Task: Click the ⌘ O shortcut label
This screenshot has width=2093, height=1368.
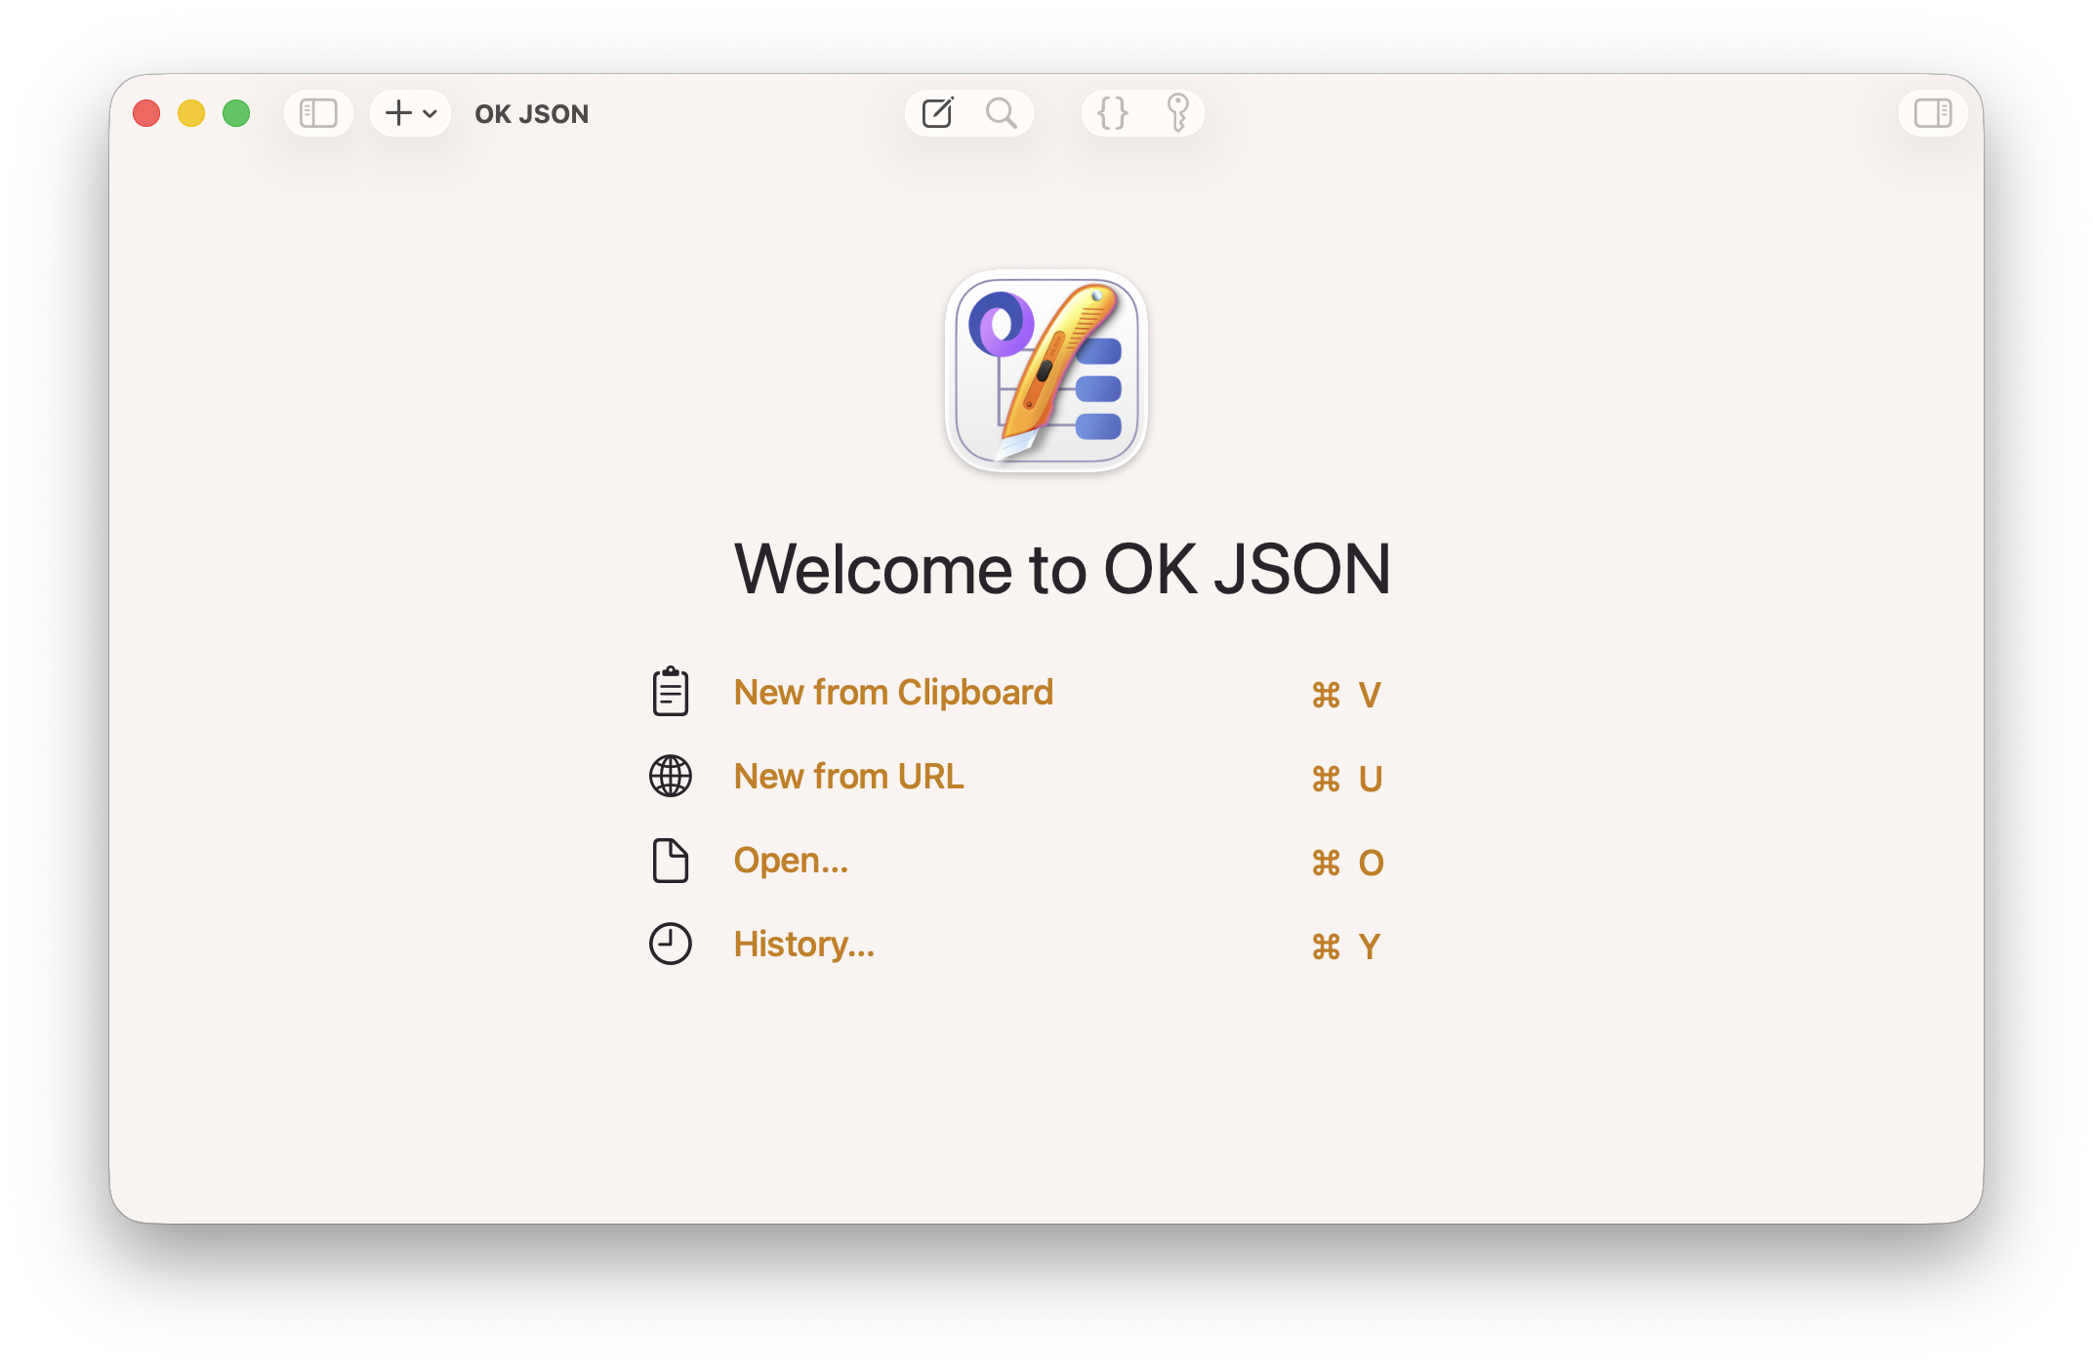Action: (1348, 863)
